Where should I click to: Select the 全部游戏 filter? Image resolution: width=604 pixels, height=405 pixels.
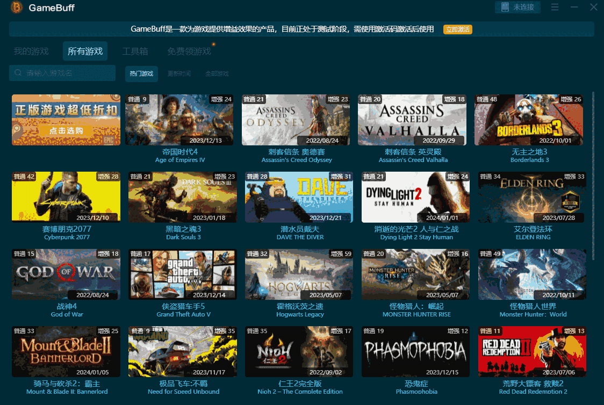coord(217,74)
